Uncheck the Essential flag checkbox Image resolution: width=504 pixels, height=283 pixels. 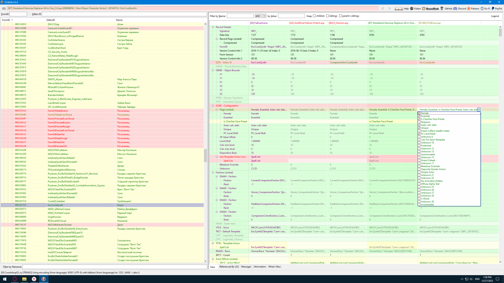419,116
